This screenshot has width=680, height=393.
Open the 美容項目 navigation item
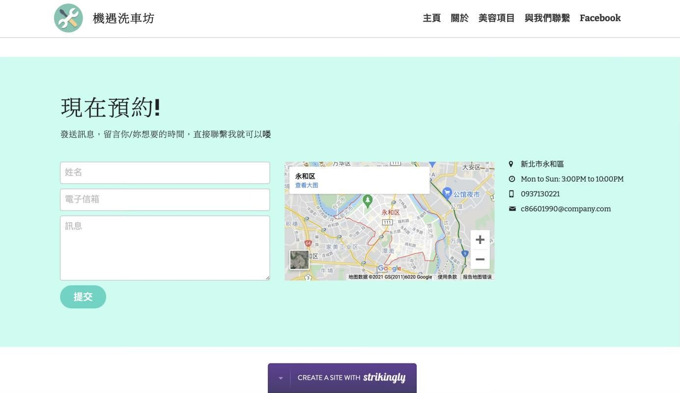tap(496, 18)
